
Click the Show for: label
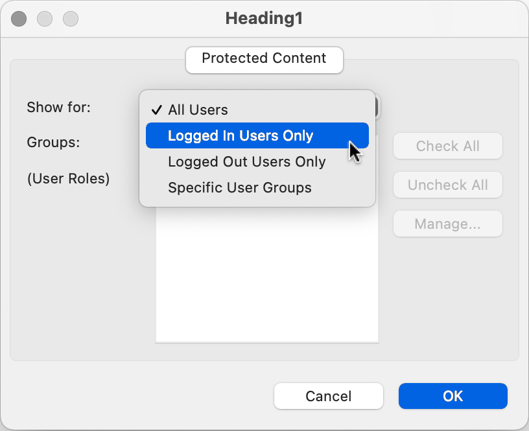(x=58, y=108)
